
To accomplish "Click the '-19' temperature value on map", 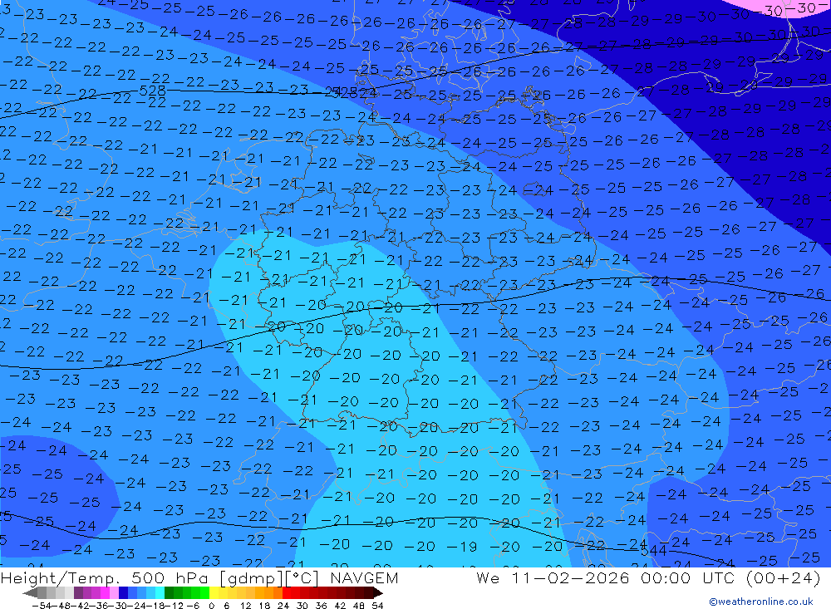I will tap(461, 547).
